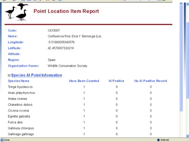The height and width of the screenshot is (142, 189).
Task: Click the Have Been Counted column header
Action: point(84,81)
